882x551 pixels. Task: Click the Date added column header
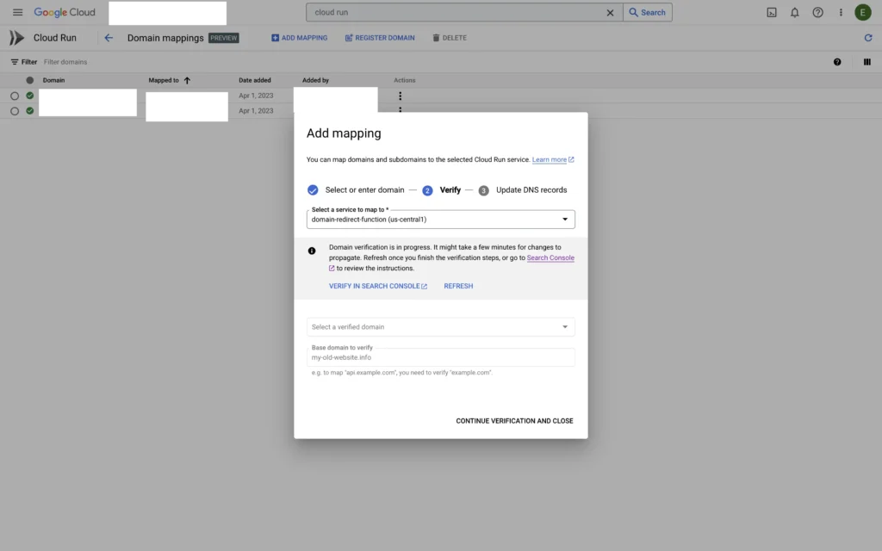tap(254, 80)
